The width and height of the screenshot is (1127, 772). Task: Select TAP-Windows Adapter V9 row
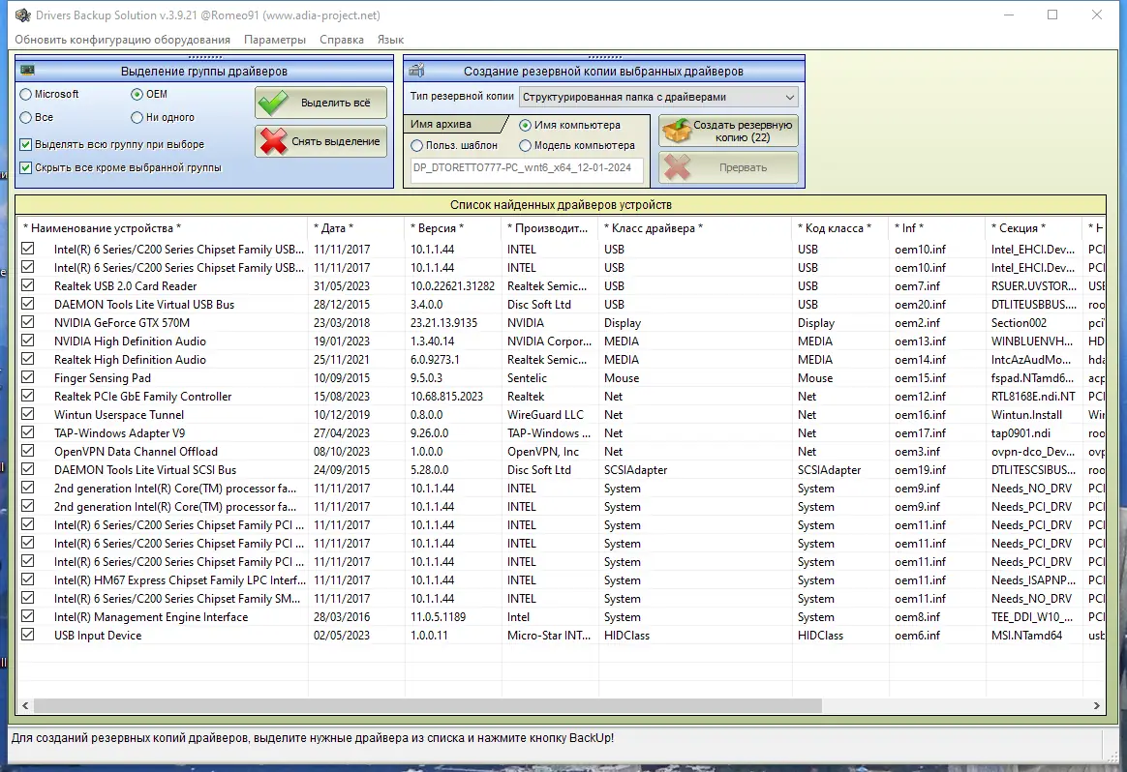(561, 433)
